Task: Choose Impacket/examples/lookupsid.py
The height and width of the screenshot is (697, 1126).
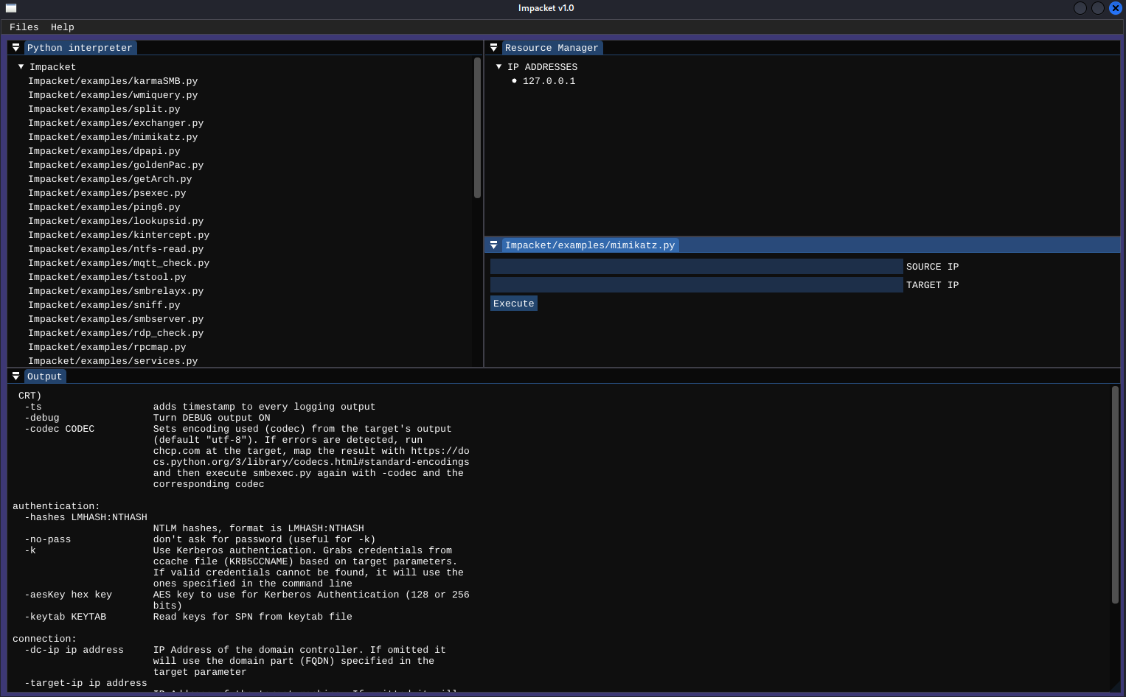Action: 116,221
